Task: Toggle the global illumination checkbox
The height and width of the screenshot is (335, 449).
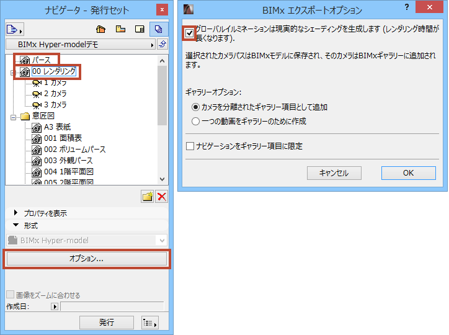Action: [x=189, y=33]
